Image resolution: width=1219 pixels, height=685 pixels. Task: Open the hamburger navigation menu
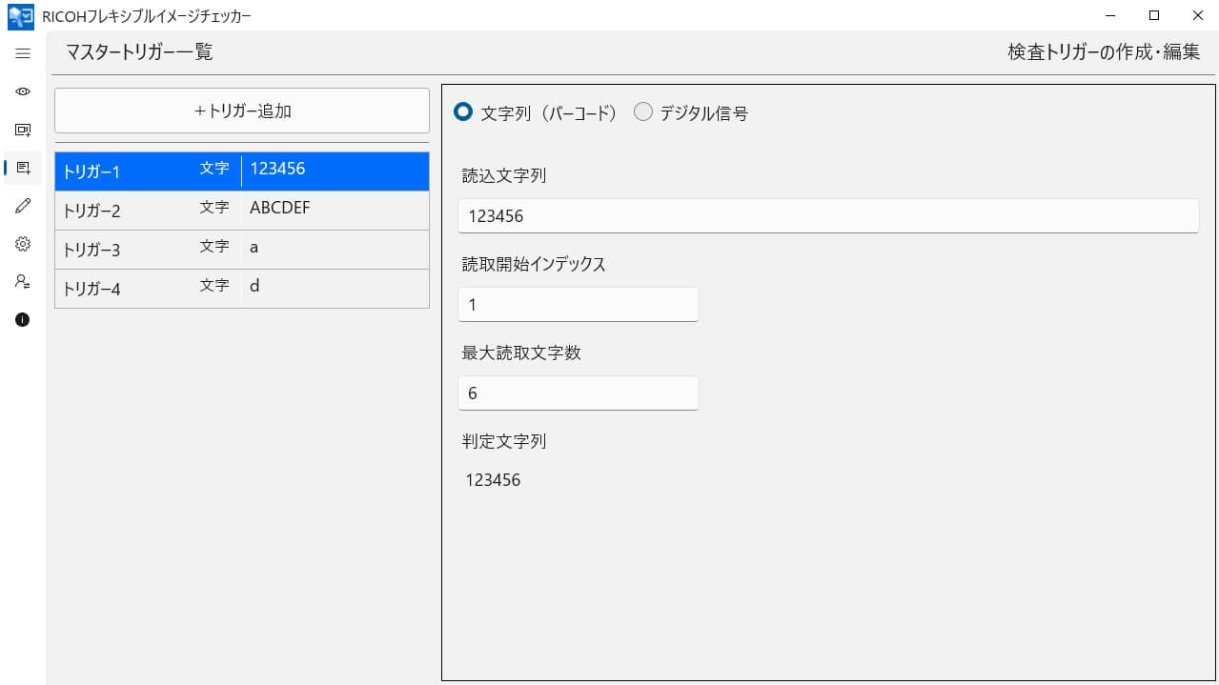tap(23, 53)
